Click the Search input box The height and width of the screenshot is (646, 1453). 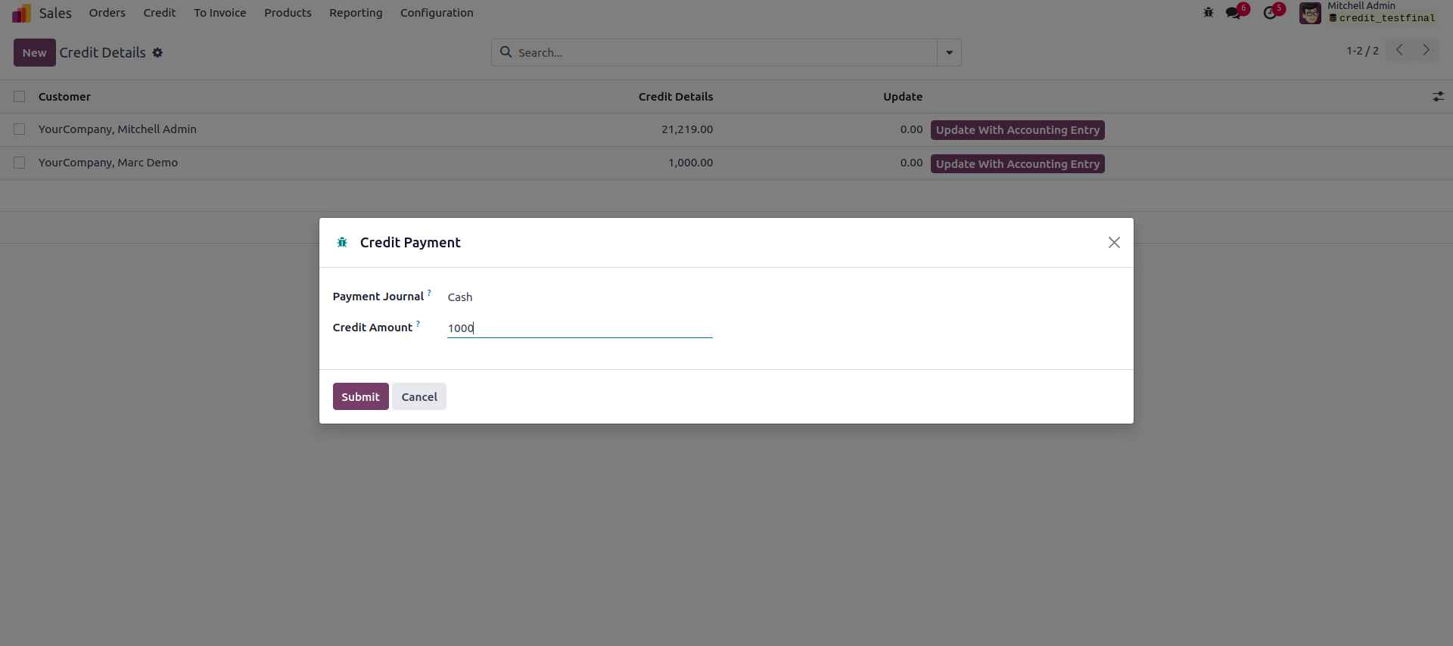[725, 53]
